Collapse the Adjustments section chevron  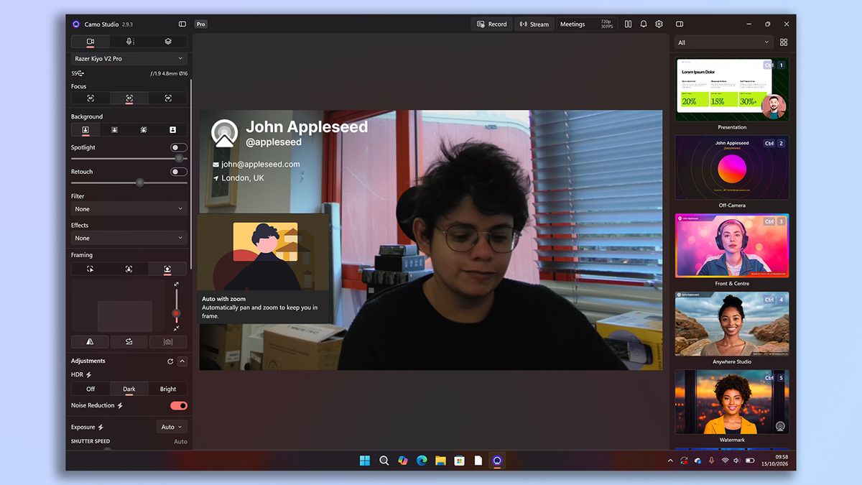182,361
